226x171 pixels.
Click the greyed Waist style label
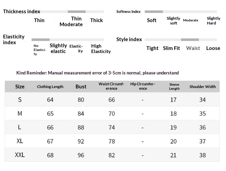pos(193,48)
